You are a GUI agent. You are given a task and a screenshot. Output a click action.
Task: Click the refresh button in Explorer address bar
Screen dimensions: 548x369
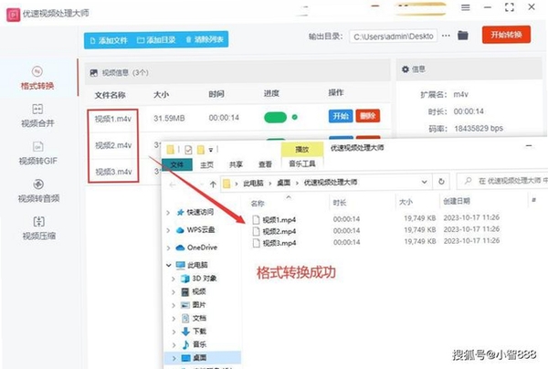(x=441, y=182)
